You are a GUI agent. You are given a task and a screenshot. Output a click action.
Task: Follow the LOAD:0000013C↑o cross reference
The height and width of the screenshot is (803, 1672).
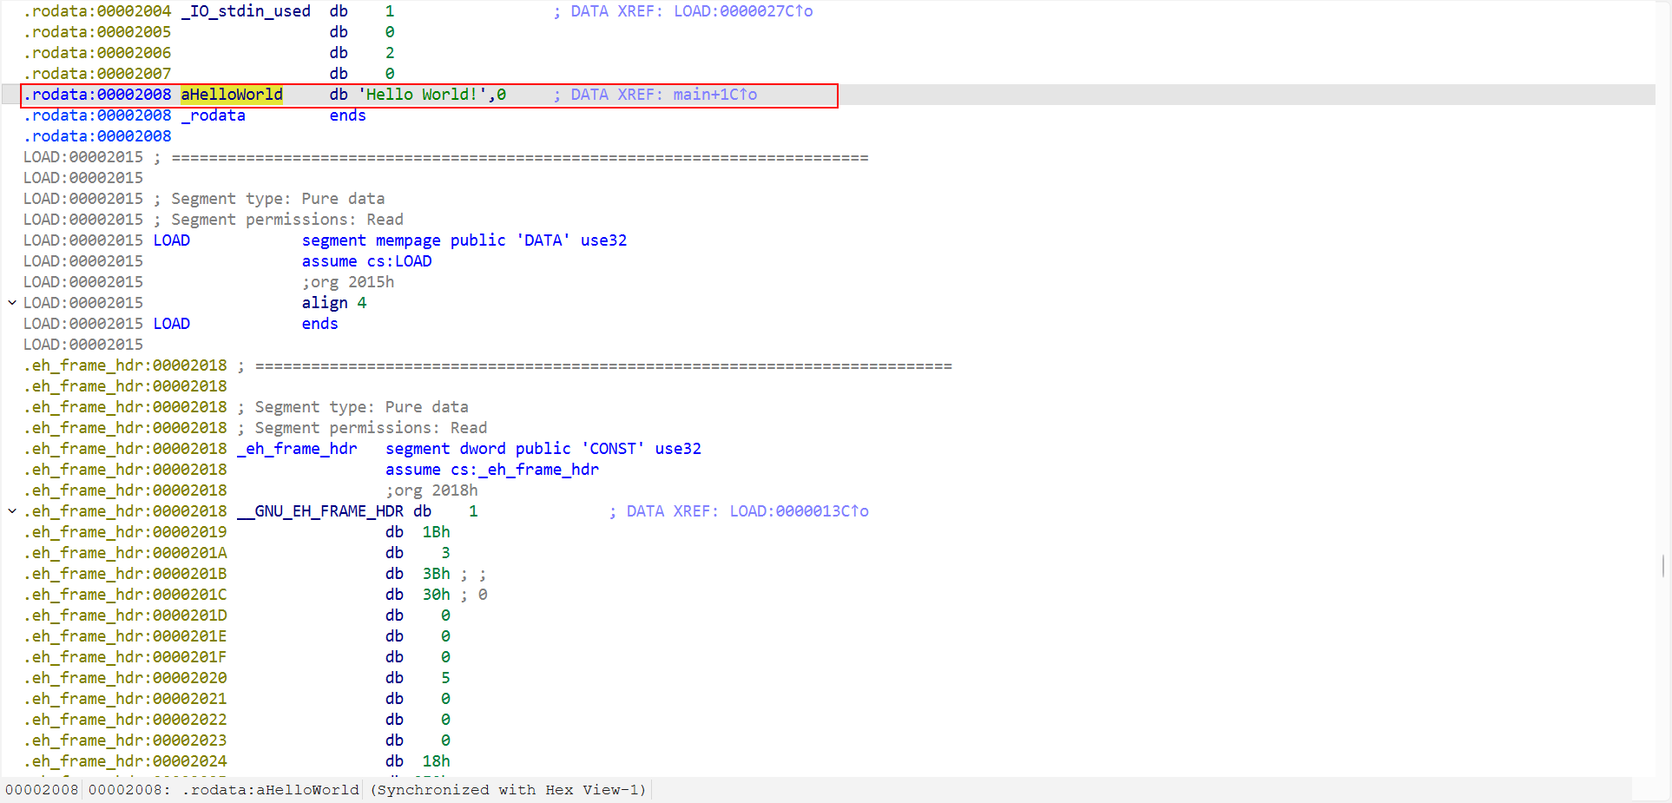click(x=800, y=511)
